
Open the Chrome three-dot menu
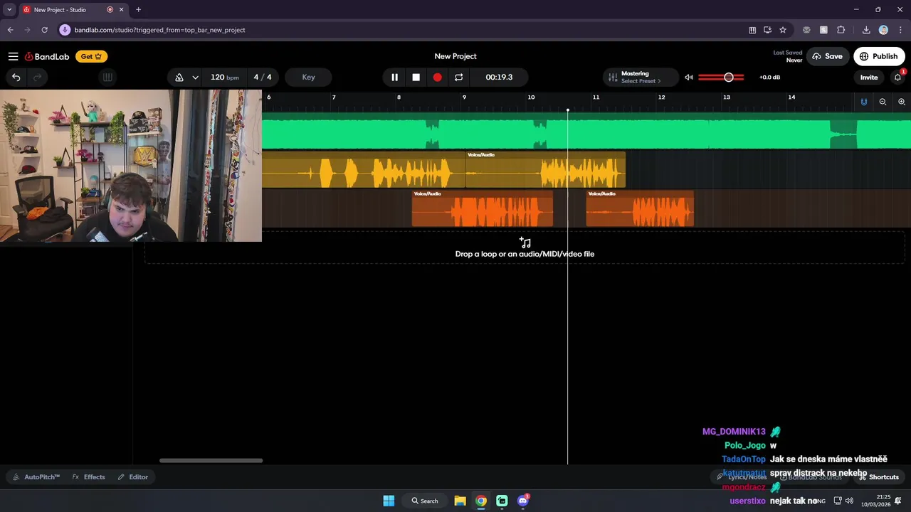pyautogui.click(x=900, y=30)
